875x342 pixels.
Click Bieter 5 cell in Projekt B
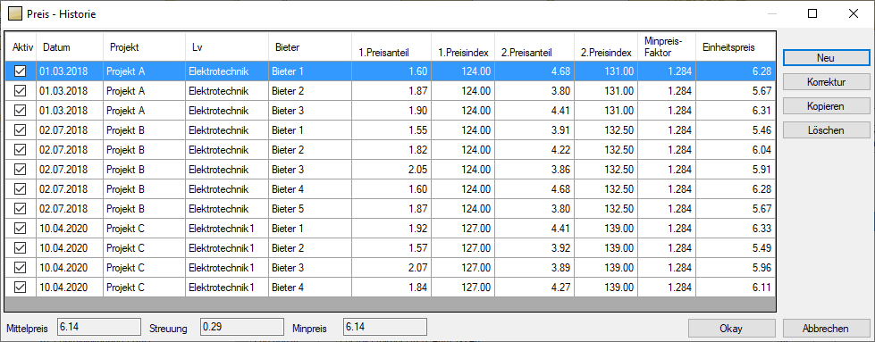(x=310, y=209)
